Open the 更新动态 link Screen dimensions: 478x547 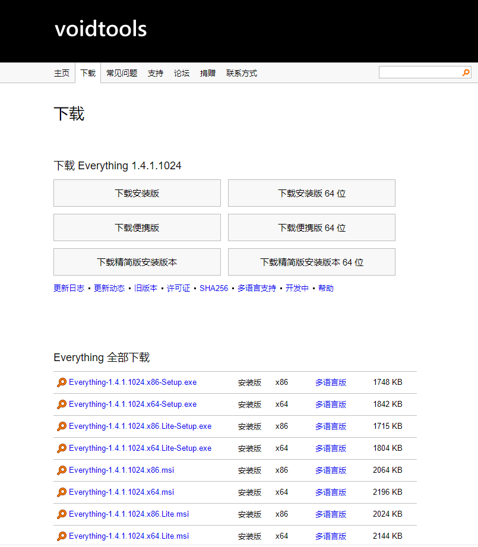109,288
